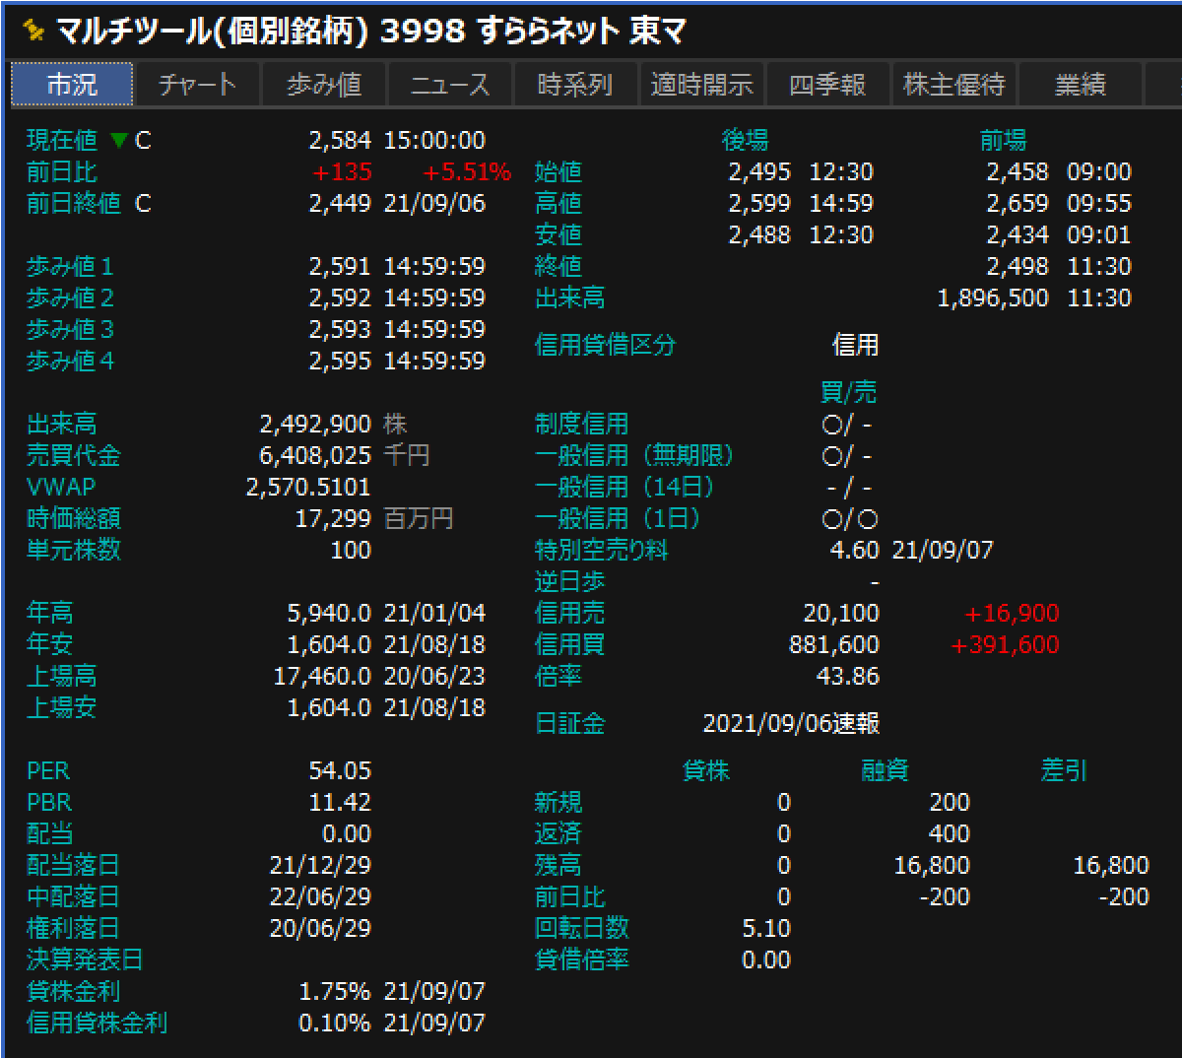The height and width of the screenshot is (1058, 1182).
Task: Click the 単元株数 value 100
Action: coord(351,551)
